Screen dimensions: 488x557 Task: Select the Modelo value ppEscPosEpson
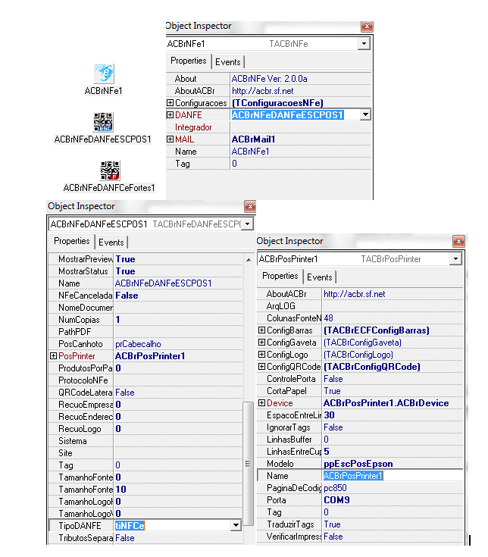[358, 464]
